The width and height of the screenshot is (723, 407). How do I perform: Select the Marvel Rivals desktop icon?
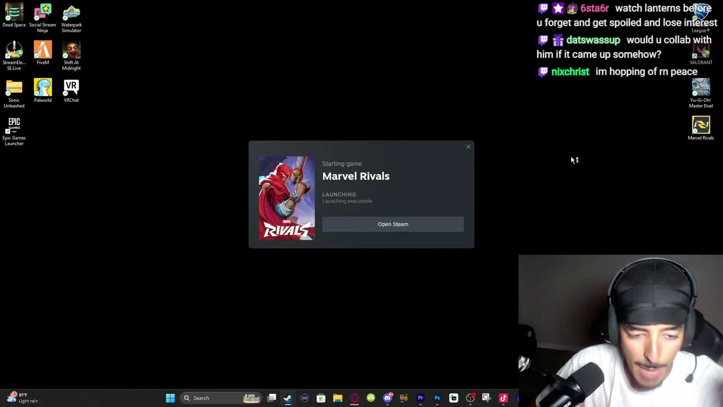(701, 128)
